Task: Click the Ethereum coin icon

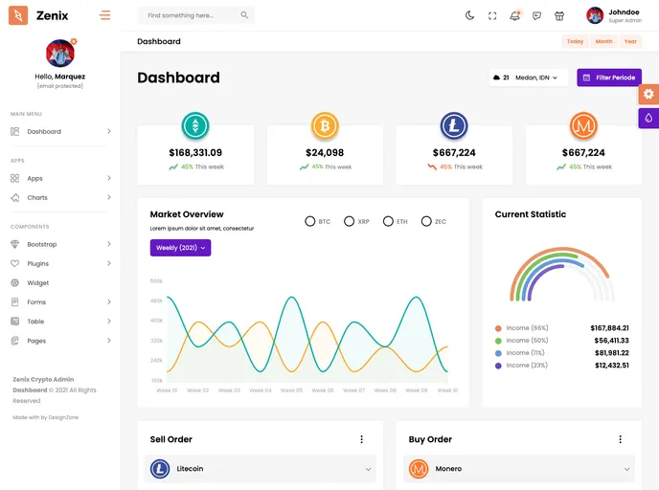Action: [195, 125]
